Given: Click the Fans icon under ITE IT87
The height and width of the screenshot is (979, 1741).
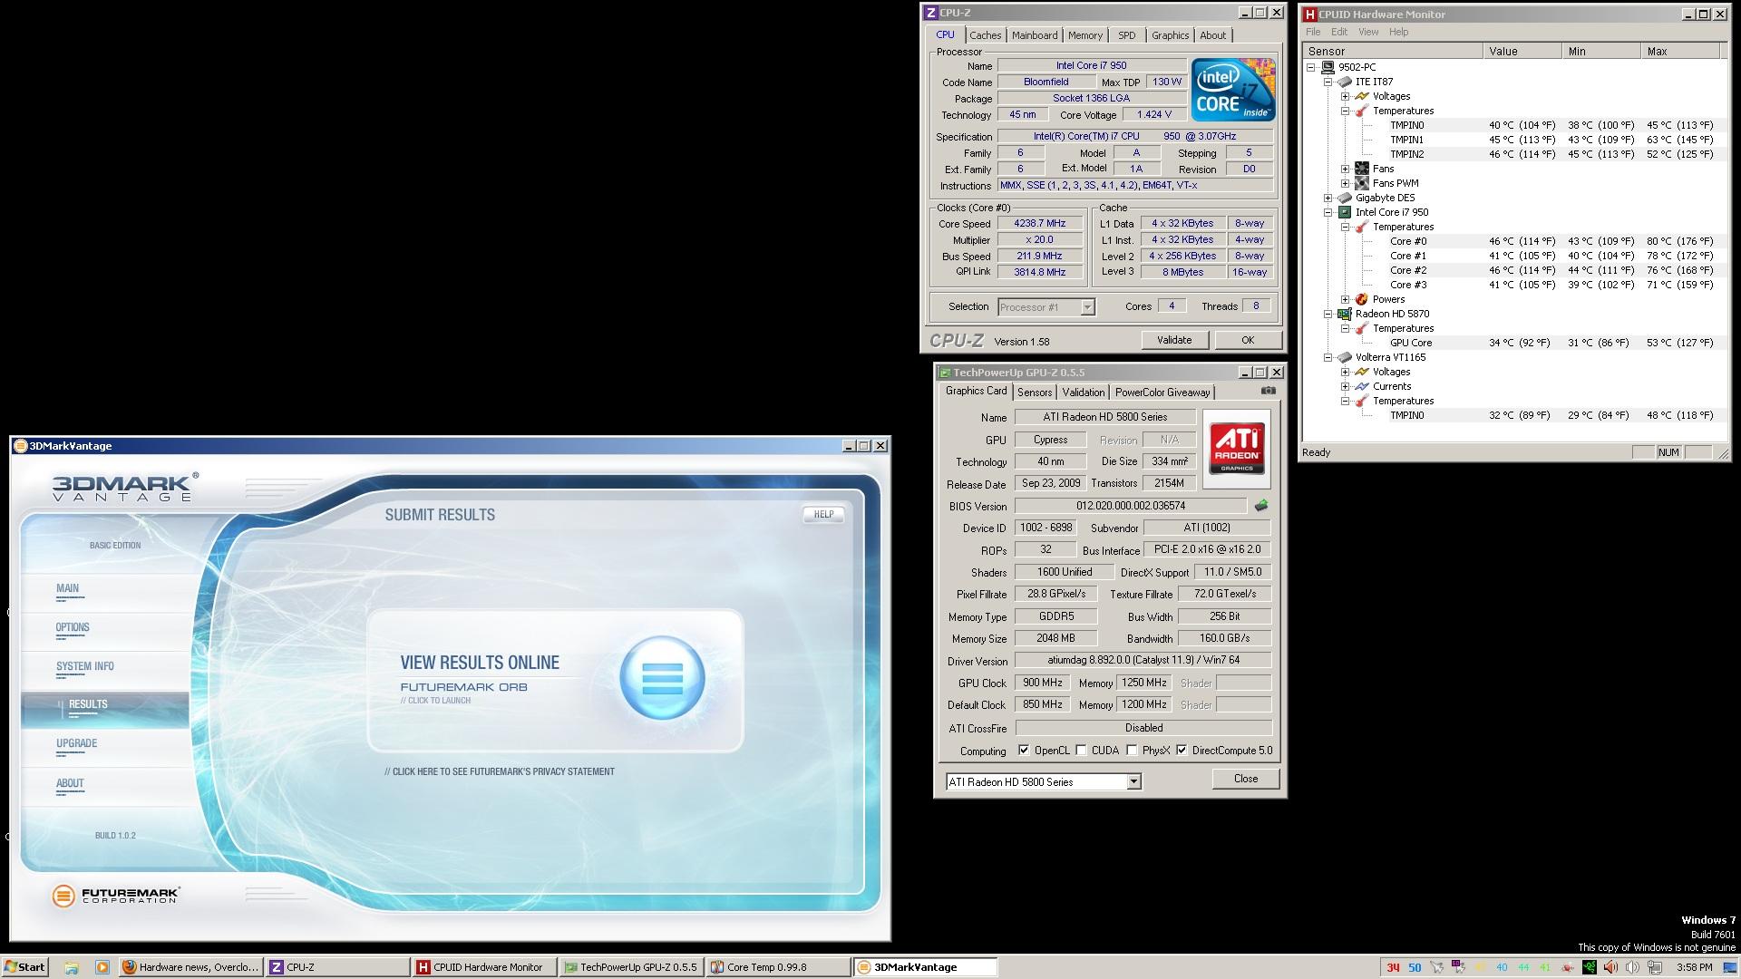Looking at the screenshot, I should (1362, 169).
